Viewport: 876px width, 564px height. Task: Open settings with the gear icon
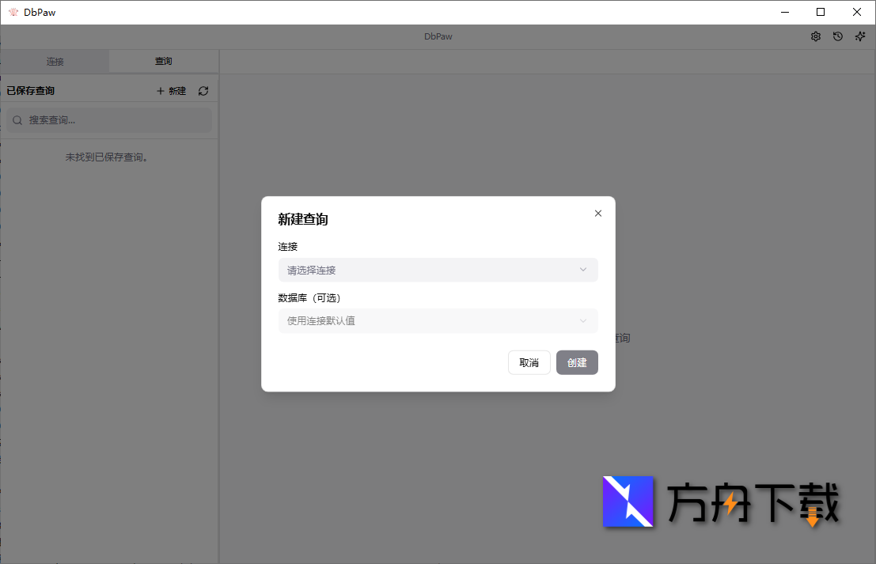(x=815, y=36)
